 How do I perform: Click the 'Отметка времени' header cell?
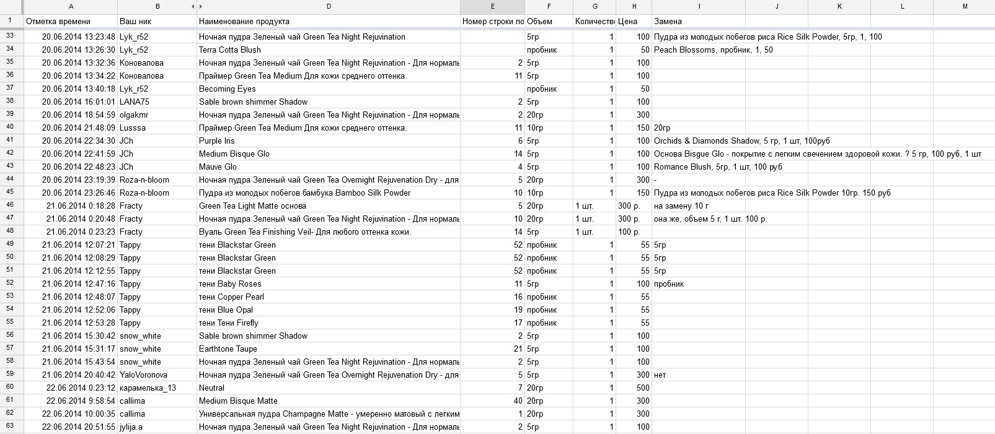(71, 21)
